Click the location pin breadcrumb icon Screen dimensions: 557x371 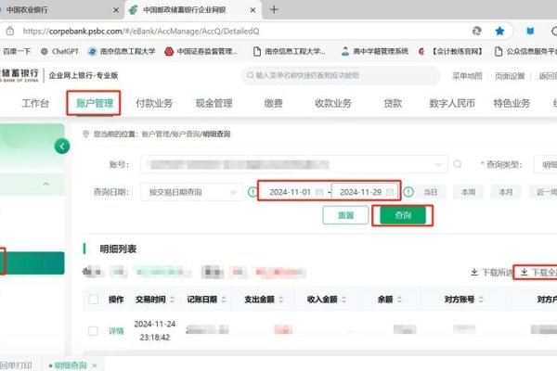[x=85, y=134]
